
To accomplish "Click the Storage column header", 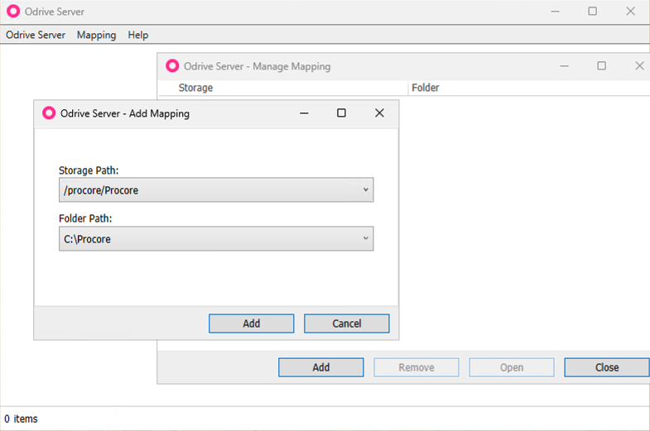I will [195, 88].
